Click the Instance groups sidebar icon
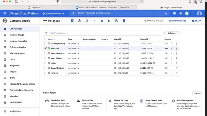Viewport: 207px width, 116px height. click(5, 35)
